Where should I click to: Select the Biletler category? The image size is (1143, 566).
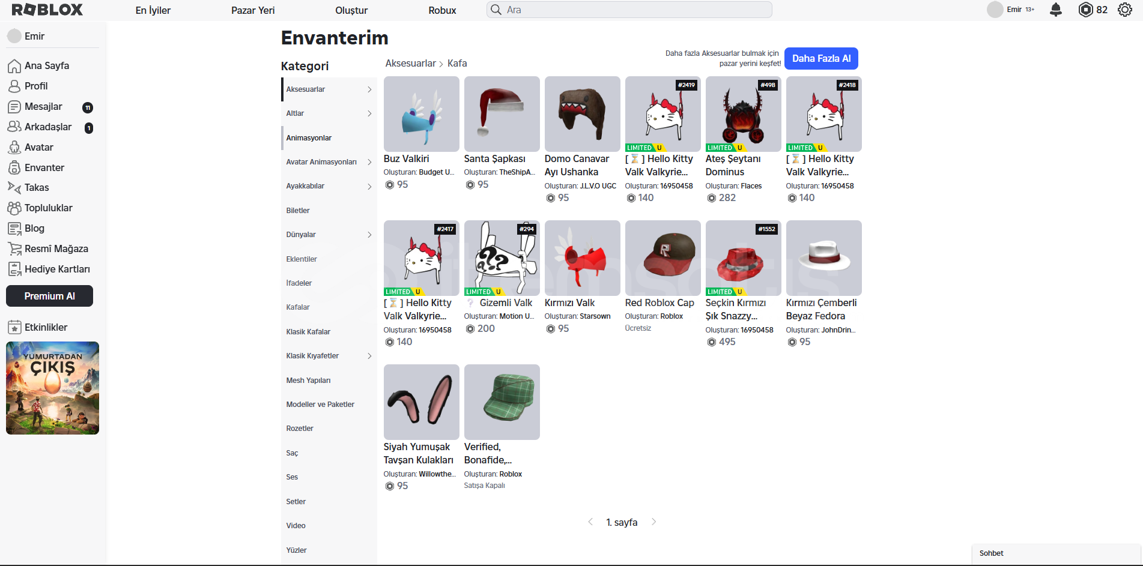coord(329,211)
